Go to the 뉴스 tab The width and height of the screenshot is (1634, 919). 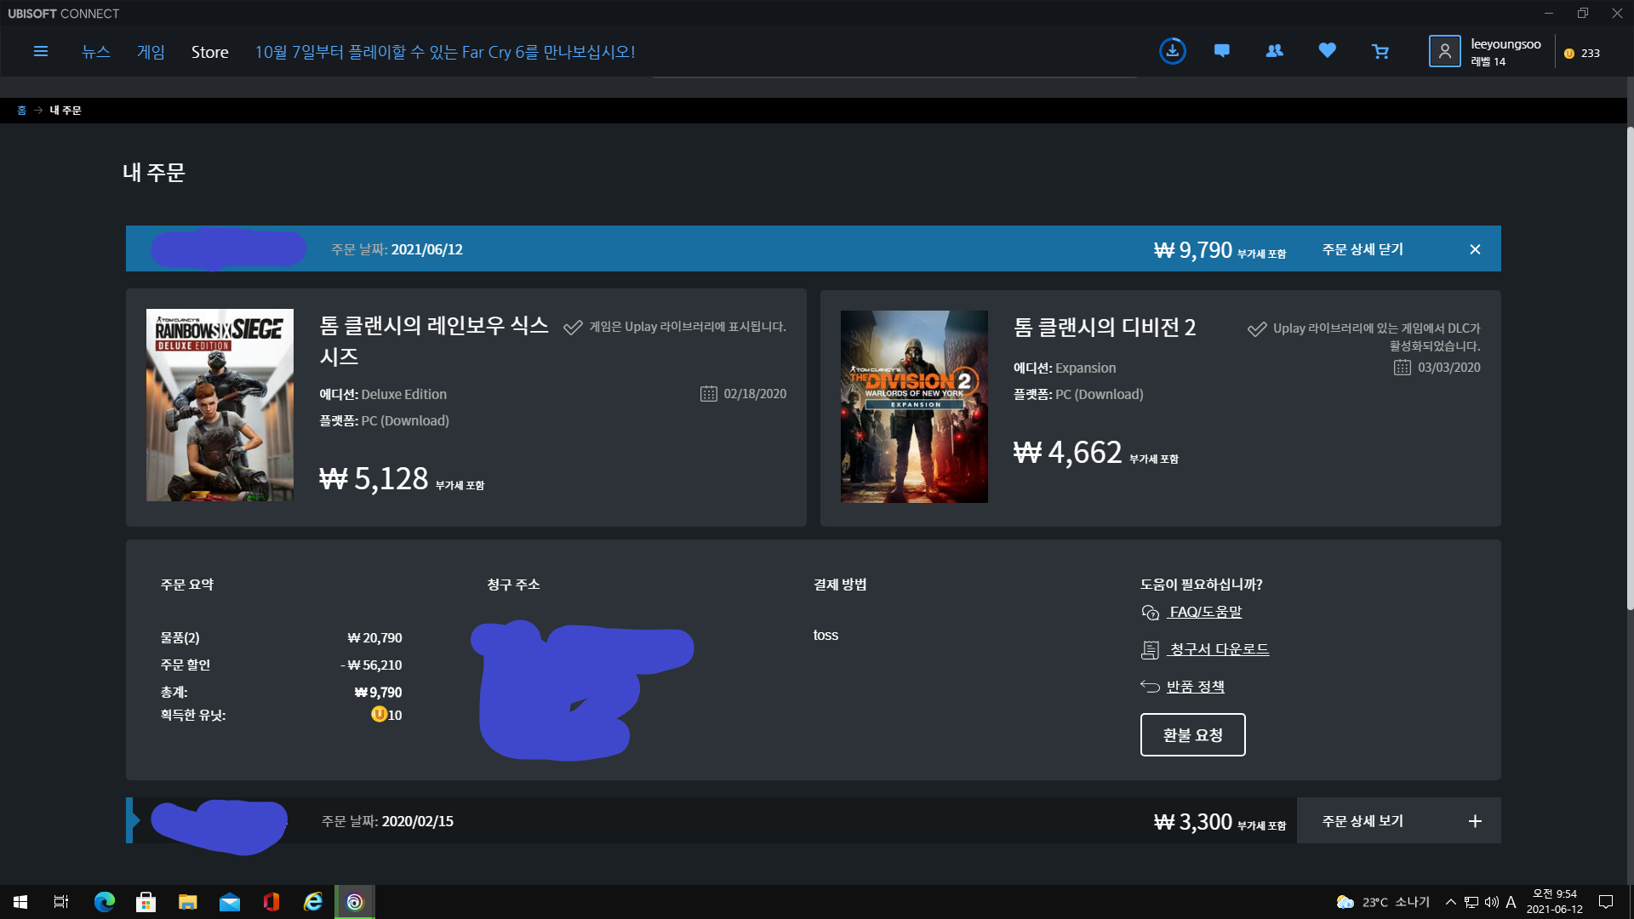[x=95, y=52]
